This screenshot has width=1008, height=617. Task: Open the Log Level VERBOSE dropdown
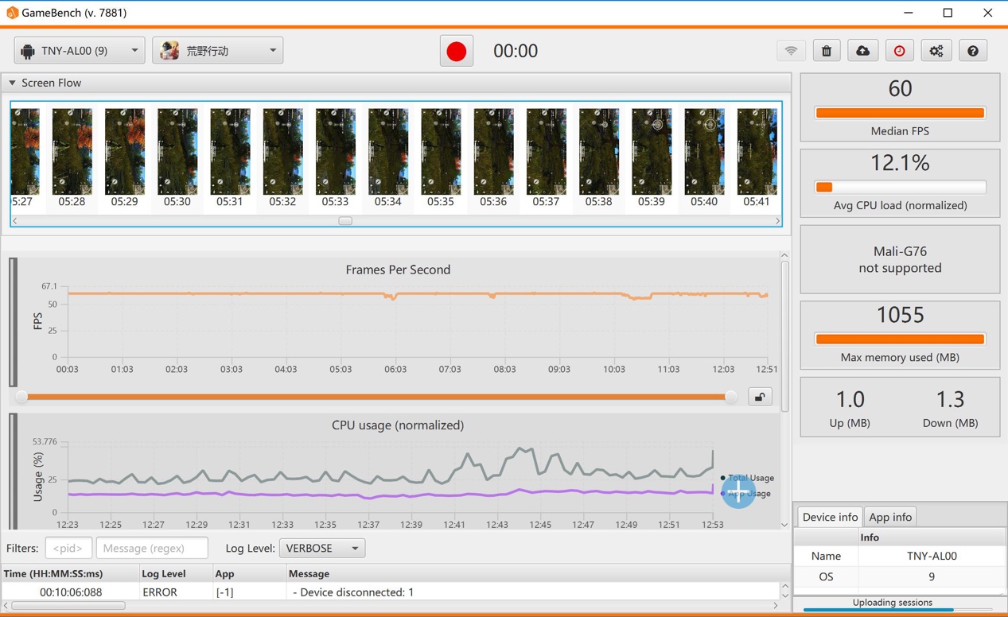[x=322, y=549]
